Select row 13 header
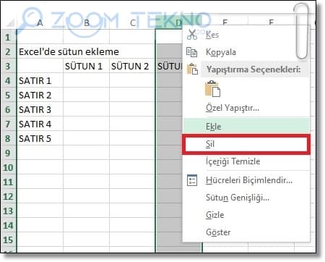The image size is (325, 262). (x=8, y=211)
